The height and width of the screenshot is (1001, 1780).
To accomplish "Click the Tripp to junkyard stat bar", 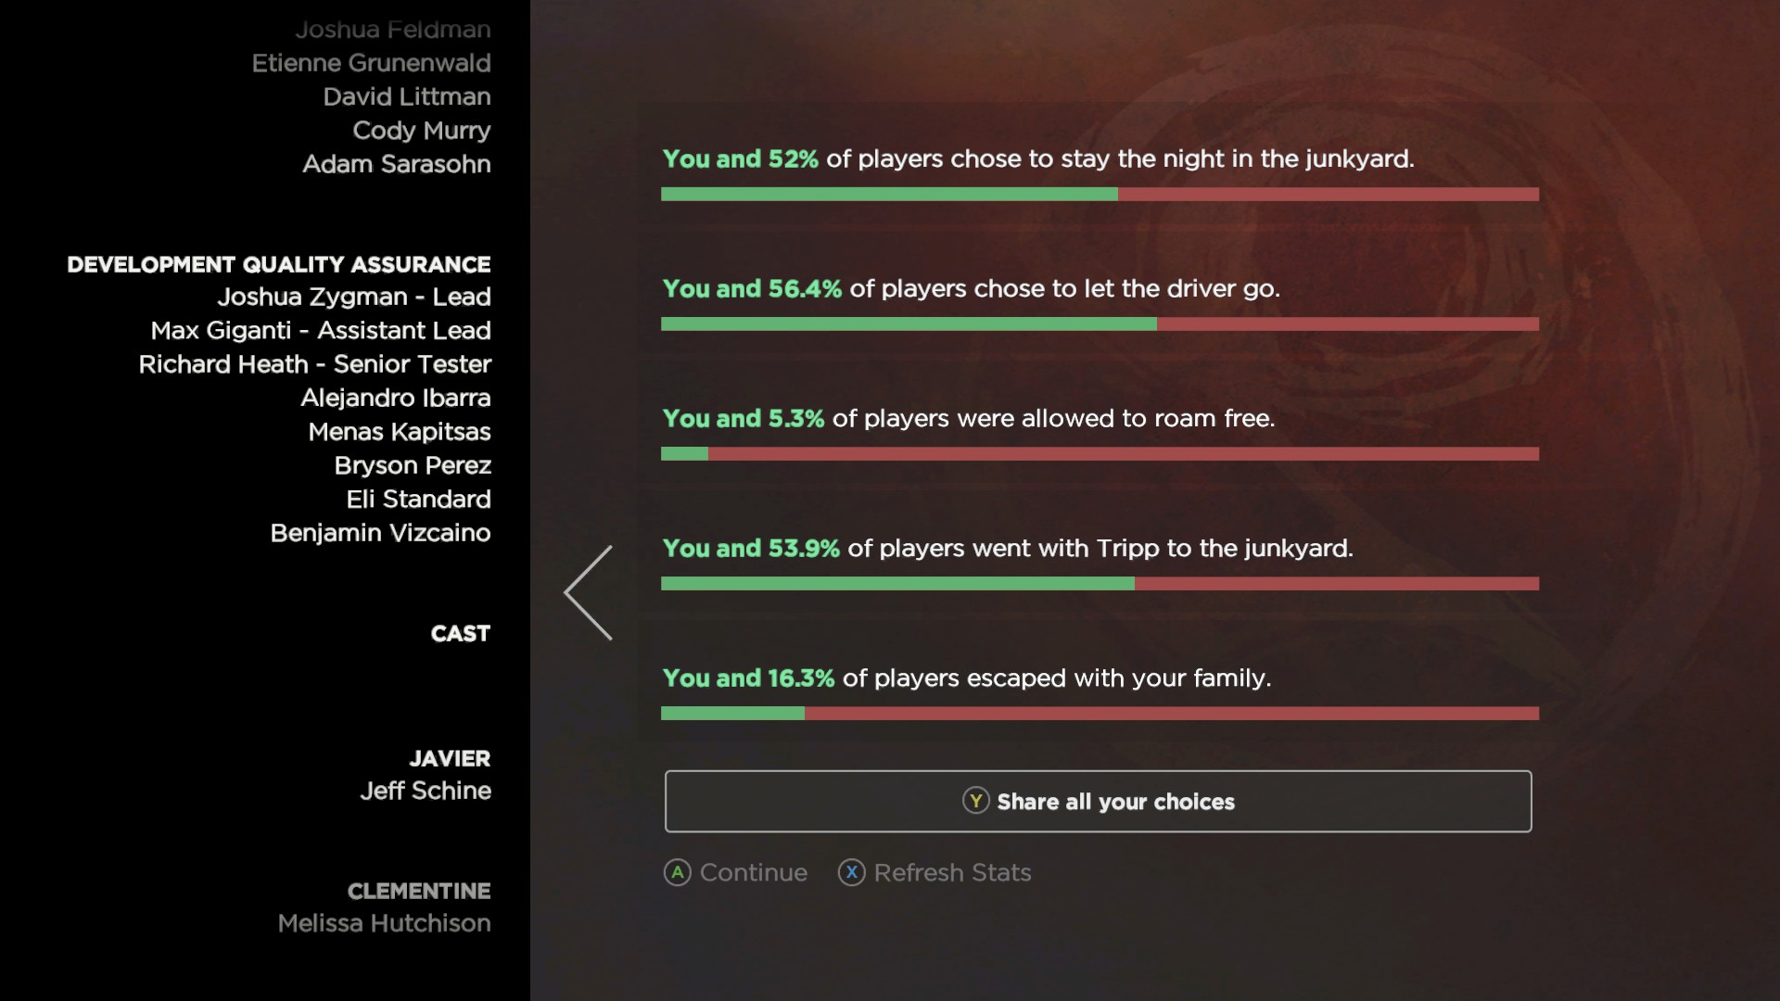I will (x=1100, y=584).
